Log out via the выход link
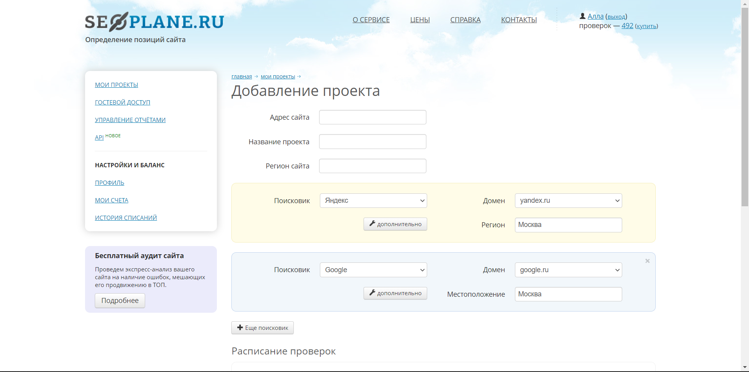Viewport: 749px width, 372px height. [x=616, y=17]
